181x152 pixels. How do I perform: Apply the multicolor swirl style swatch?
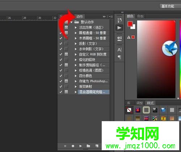tap(155, 118)
